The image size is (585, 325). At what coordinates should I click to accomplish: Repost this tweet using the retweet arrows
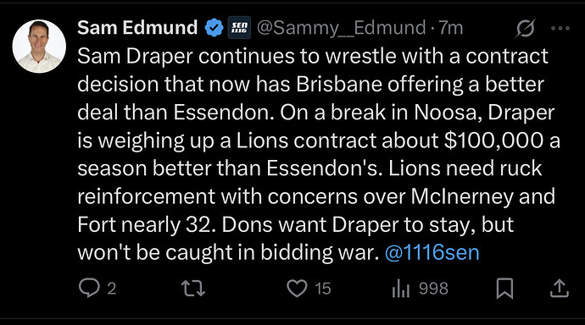click(193, 288)
